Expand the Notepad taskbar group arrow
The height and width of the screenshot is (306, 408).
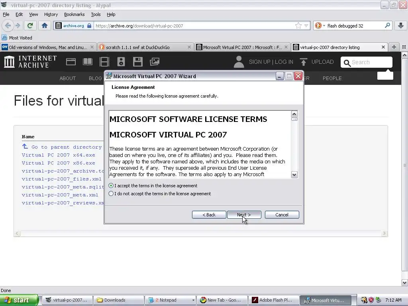click(x=193, y=300)
